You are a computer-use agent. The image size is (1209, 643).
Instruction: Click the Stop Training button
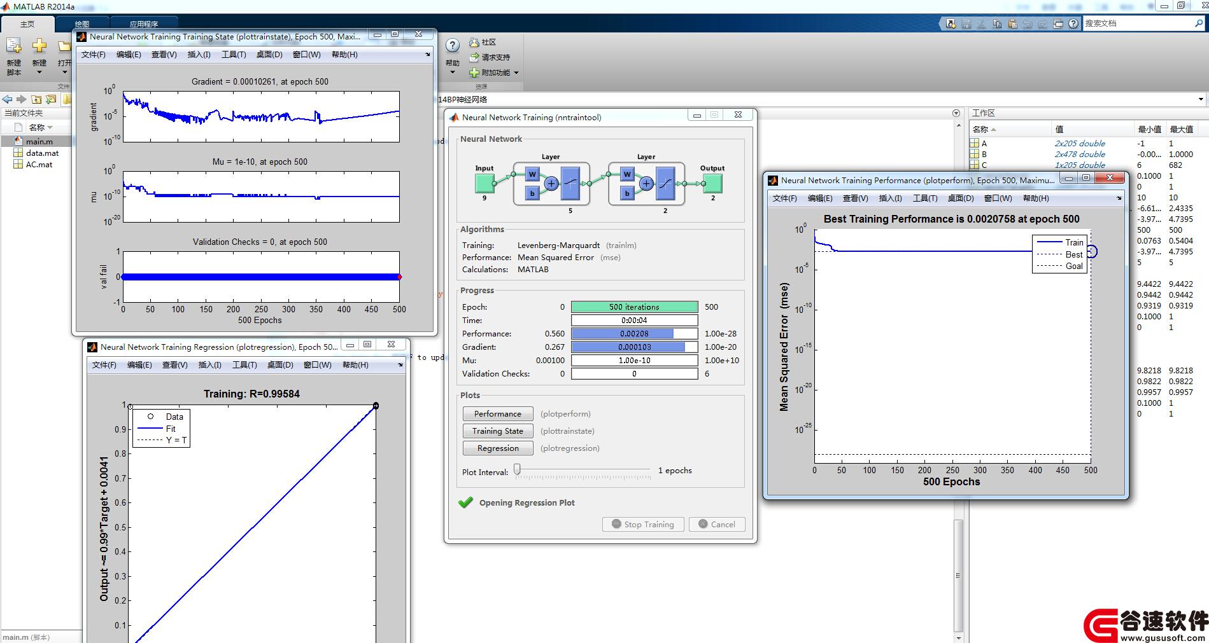[643, 524]
